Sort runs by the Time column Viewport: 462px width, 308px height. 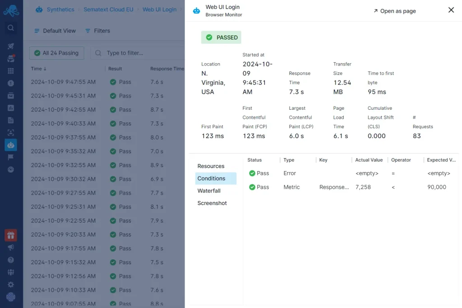[x=39, y=69]
